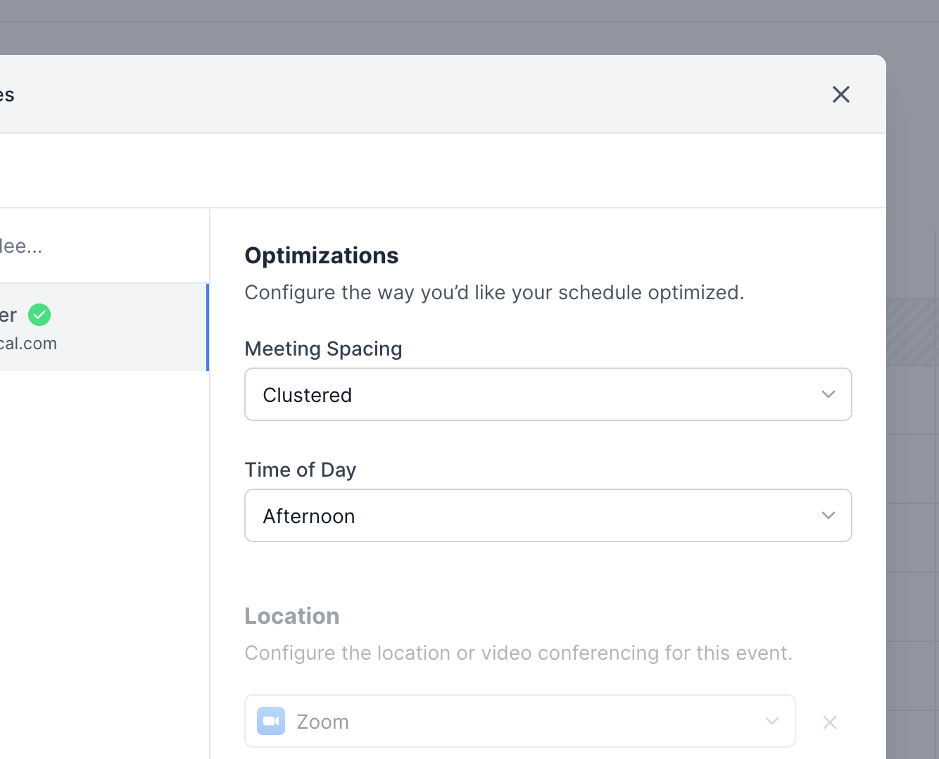Click the Location description text
The height and width of the screenshot is (759, 939).
coord(518,653)
